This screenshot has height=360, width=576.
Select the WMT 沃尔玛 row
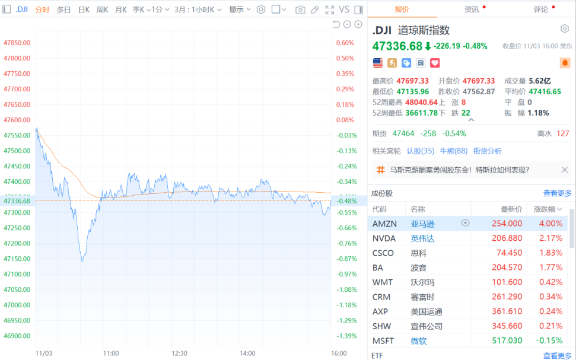click(467, 282)
